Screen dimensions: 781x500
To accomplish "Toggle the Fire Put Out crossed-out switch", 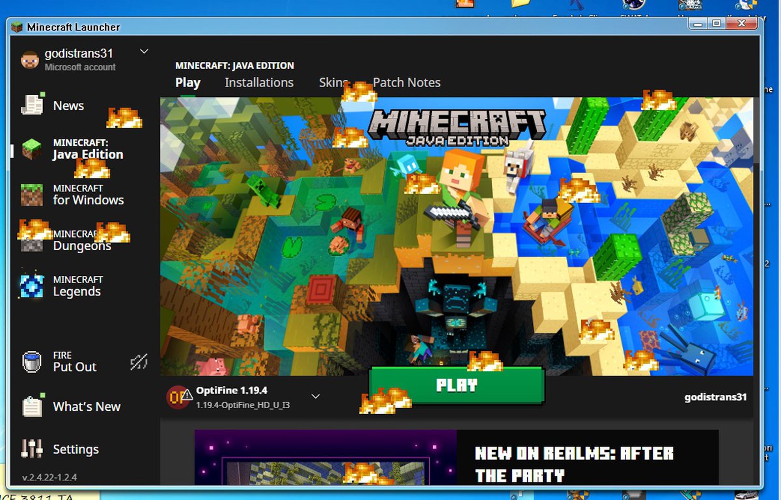I will pos(139,362).
